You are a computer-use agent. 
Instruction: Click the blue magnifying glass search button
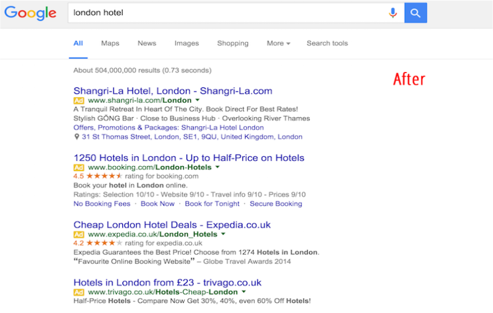(415, 12)
